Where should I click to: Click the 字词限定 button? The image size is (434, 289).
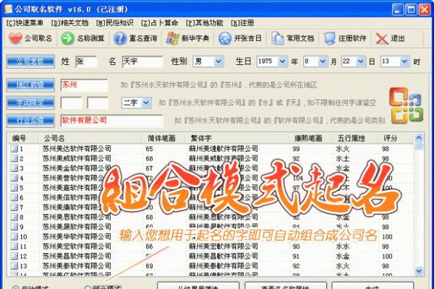[x=30, y=103]
